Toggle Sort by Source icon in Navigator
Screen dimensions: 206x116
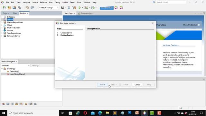pos(35,104)
